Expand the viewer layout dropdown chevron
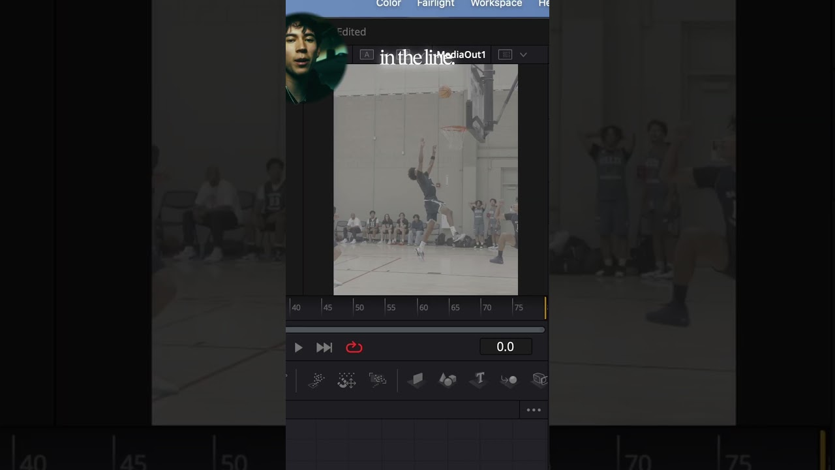835x470 pixels. [523, 55]
